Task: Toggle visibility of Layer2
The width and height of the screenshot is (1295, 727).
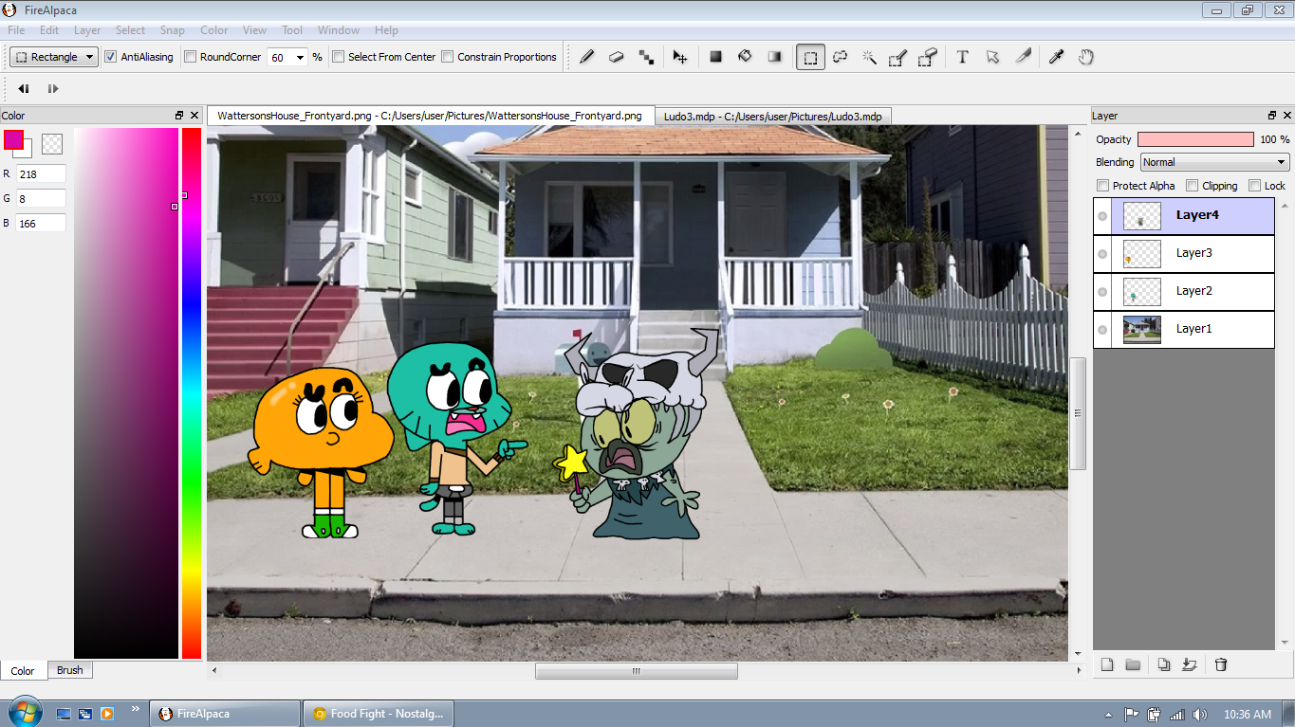Action: click(1102, 292)
